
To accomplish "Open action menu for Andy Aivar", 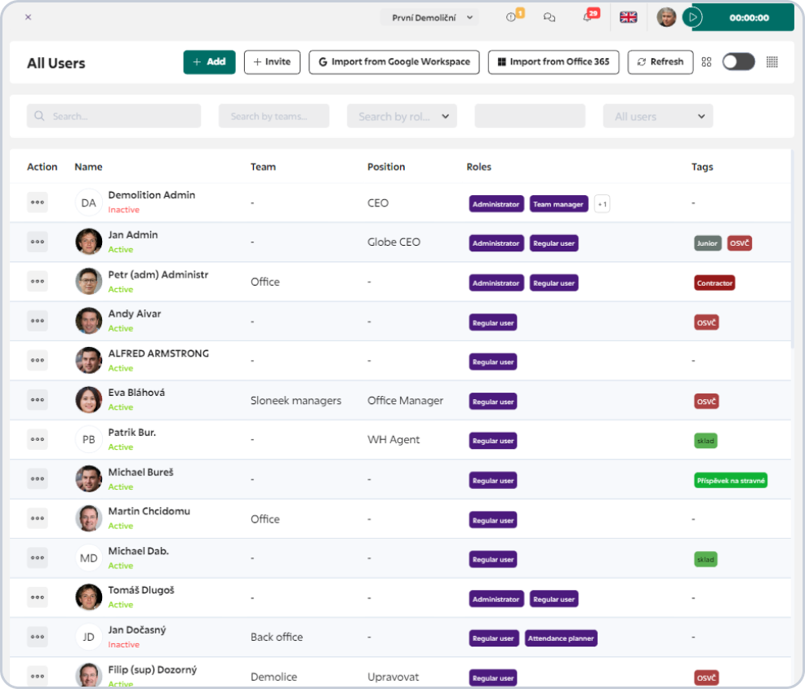I will tap(38, 321).
